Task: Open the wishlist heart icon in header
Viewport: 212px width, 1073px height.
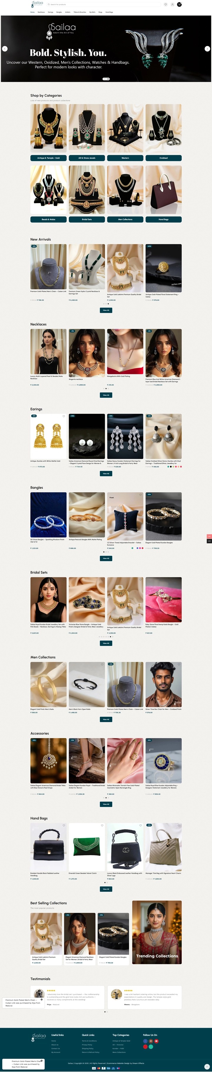Action: point(165,5)
